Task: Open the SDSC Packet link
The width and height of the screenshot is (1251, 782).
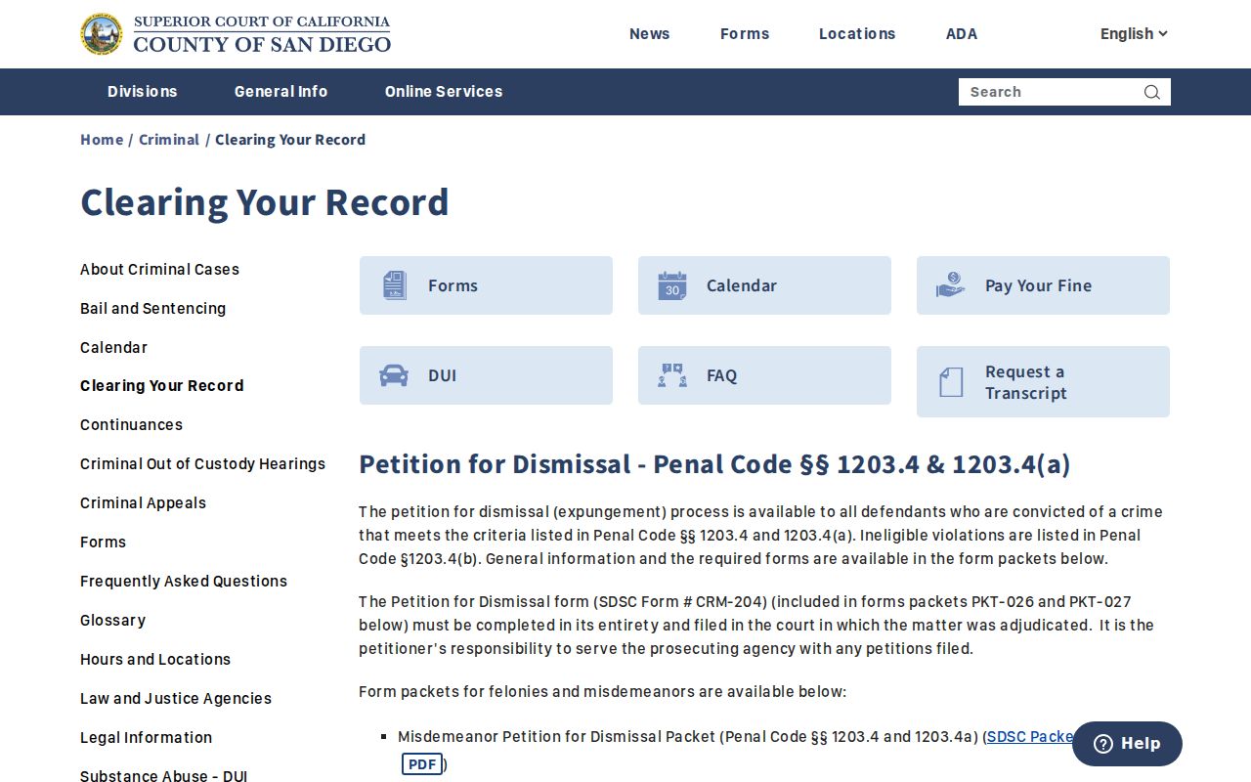Action: click(x=1029, y=737)
